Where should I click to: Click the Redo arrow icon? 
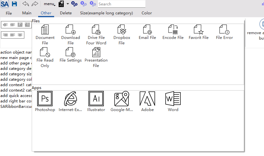(35, 4)
